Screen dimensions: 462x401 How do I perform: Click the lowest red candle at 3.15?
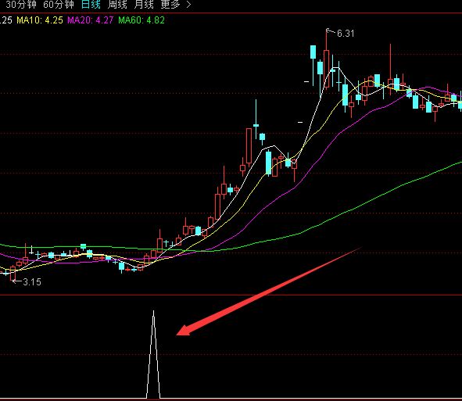[13, 273]
